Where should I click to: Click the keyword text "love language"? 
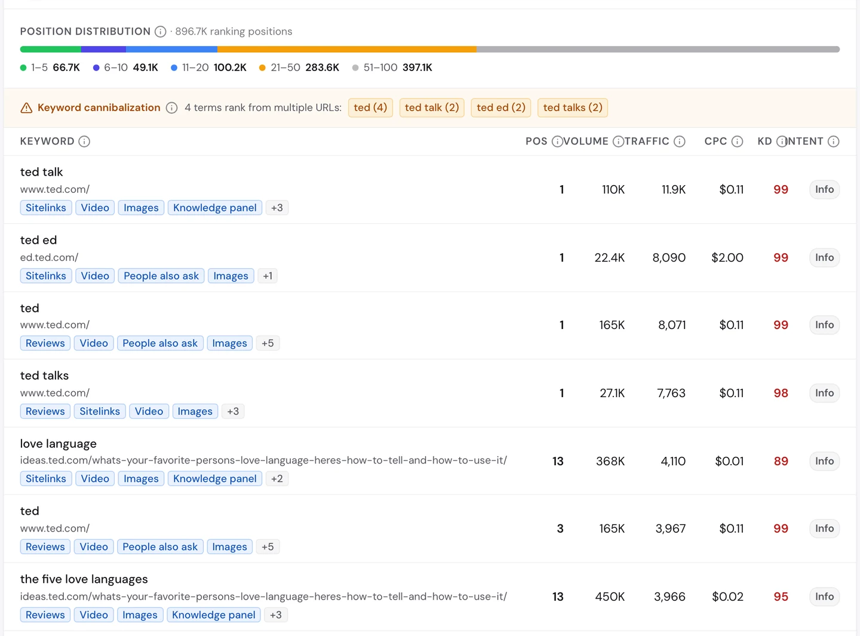[x=59, y=444]
